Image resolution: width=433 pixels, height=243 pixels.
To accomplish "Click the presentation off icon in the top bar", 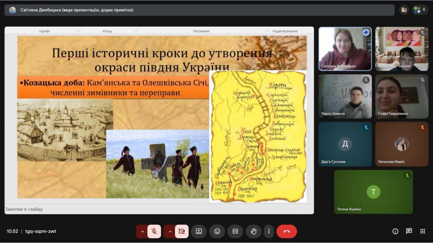I will [x=403, y=10].
